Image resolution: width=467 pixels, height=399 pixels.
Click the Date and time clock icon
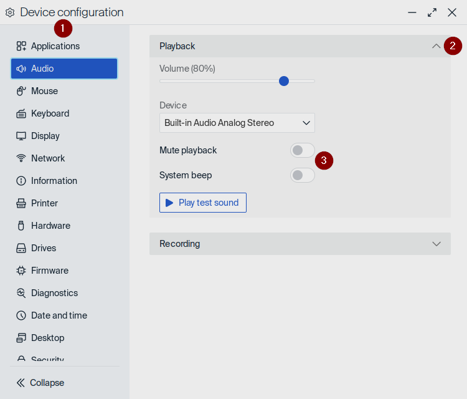coord(21,315)
